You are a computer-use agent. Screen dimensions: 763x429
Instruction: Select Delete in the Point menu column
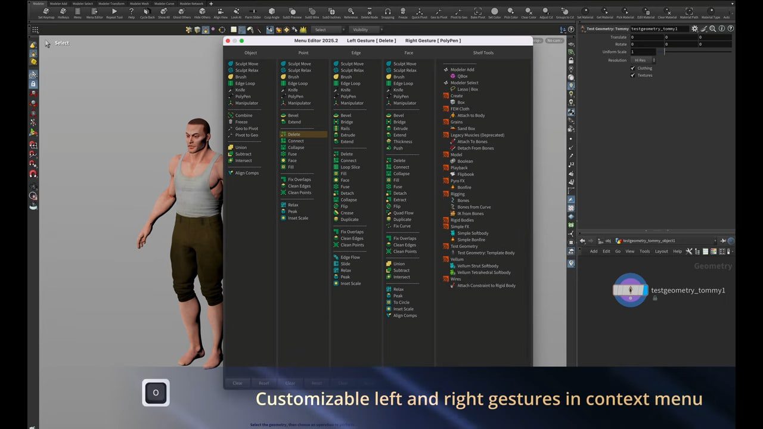coord(296,134)
